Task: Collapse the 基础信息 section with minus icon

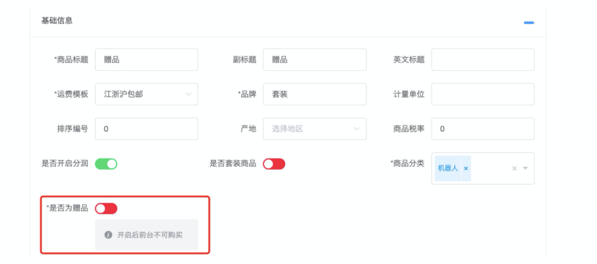Action: [529, 23]
